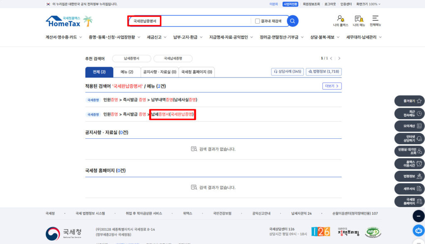
Task: Go to next recommended keywords page arrow
Action: [x=339, y=58]
